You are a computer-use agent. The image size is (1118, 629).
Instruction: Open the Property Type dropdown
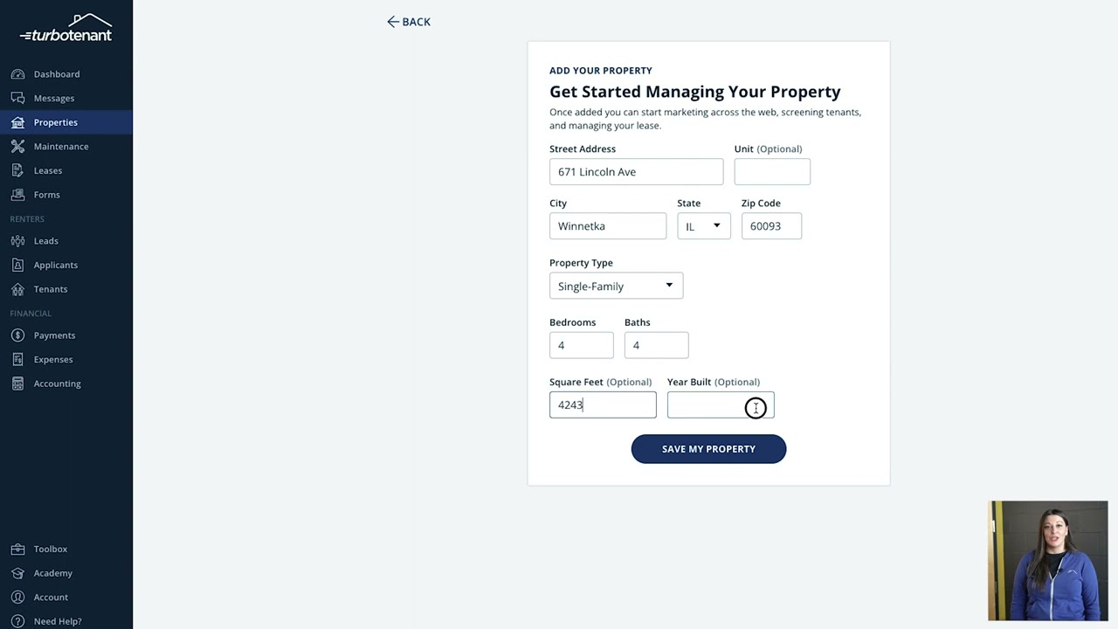pyautogui.click(x=617, y=286)
